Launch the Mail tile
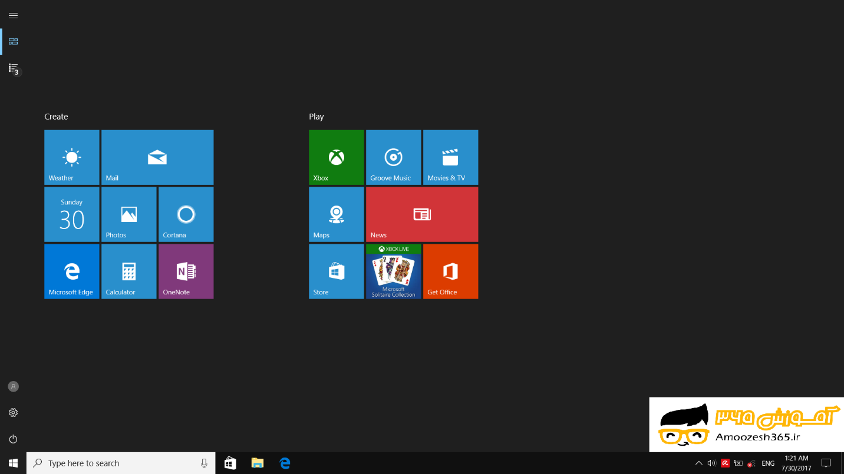This screenshot has width=844, height=474. pos(157,157)
